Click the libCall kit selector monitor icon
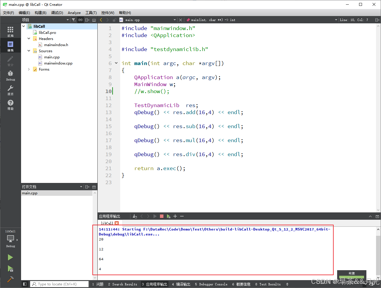The height and width of the screenshot is (288, 381). (11, 239)
